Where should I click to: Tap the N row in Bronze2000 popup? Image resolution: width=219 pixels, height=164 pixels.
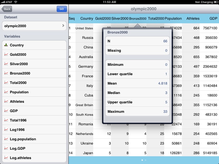tap(138, 41)
